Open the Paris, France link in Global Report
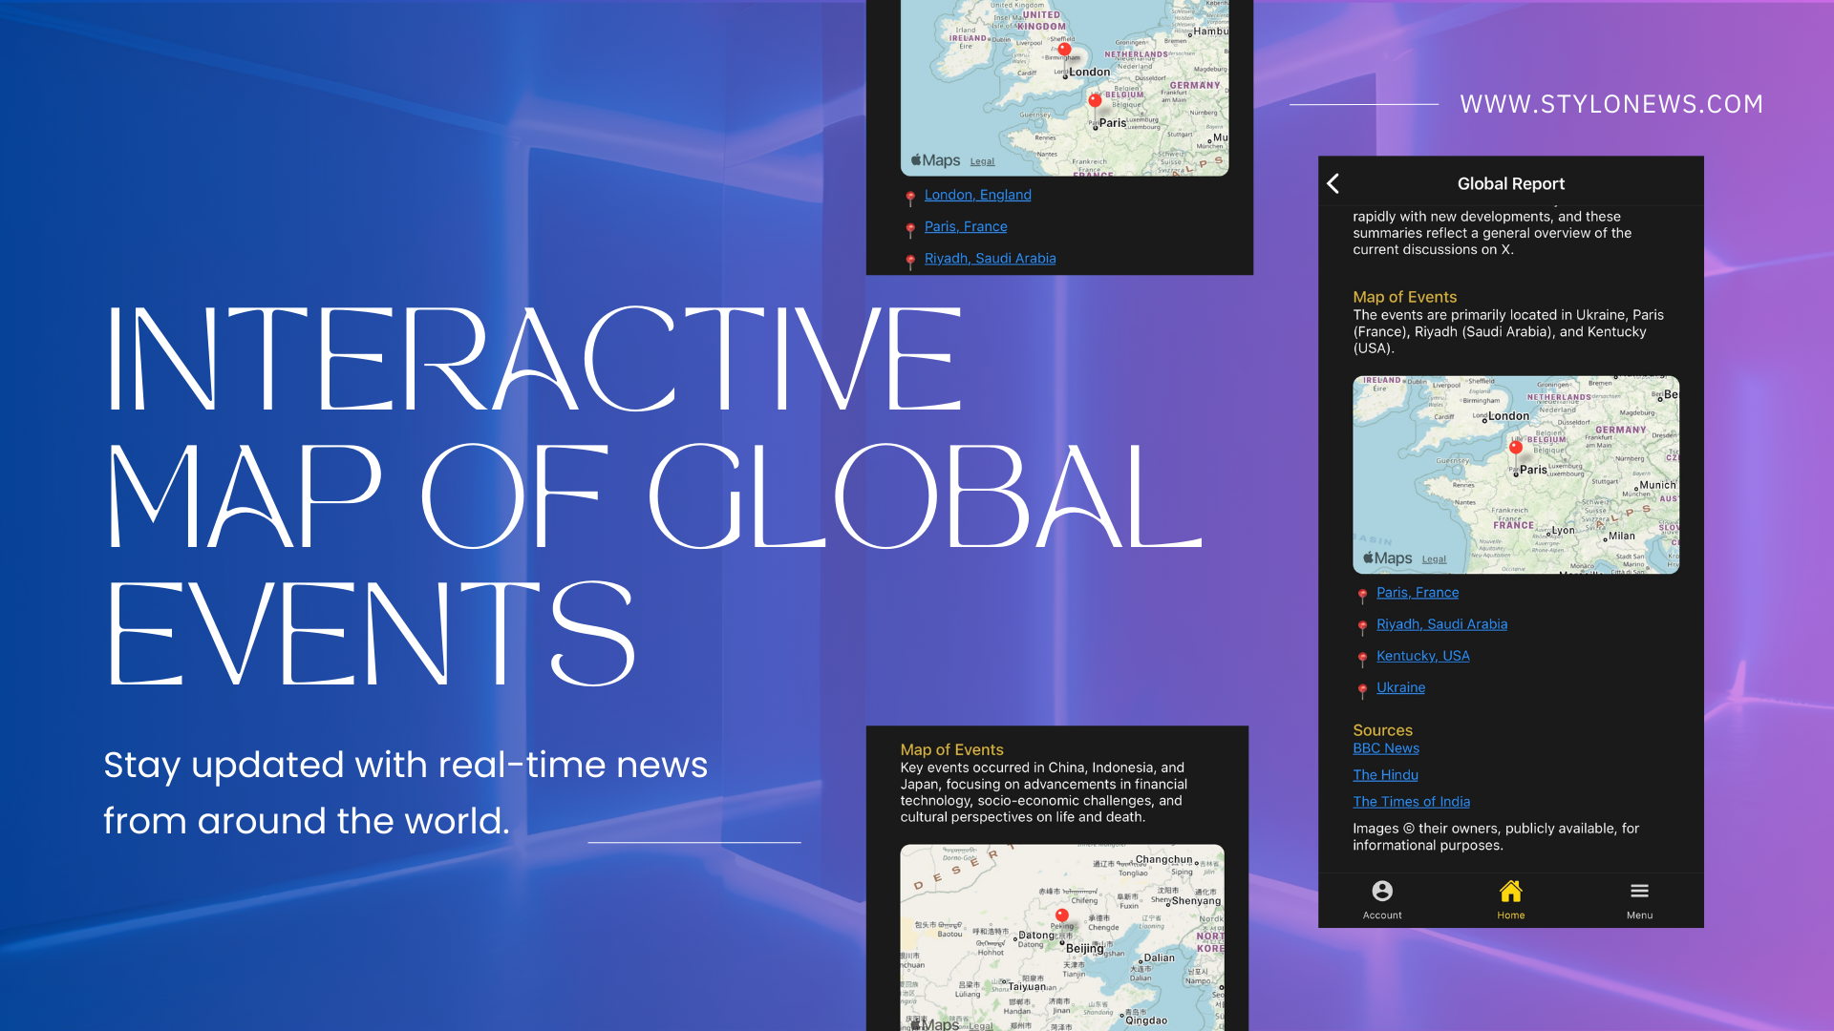The image size is (1834, 1031). coord(1418,592)
